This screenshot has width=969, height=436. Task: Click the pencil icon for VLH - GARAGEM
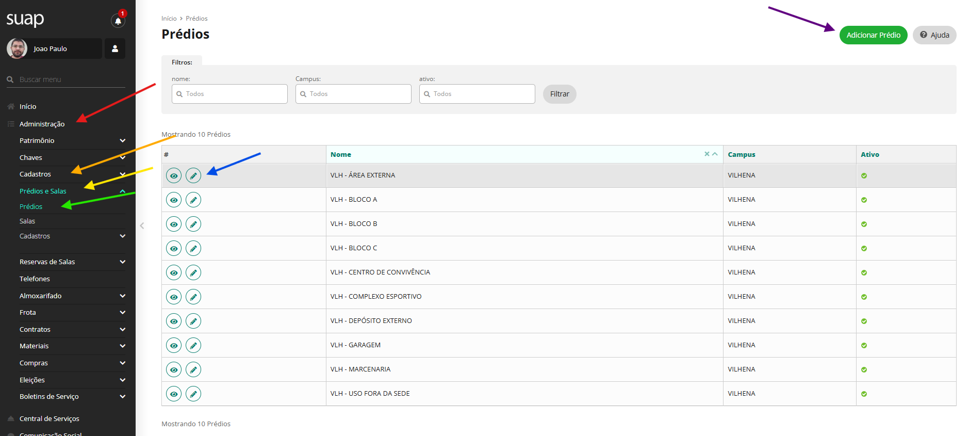click(193, 346)
